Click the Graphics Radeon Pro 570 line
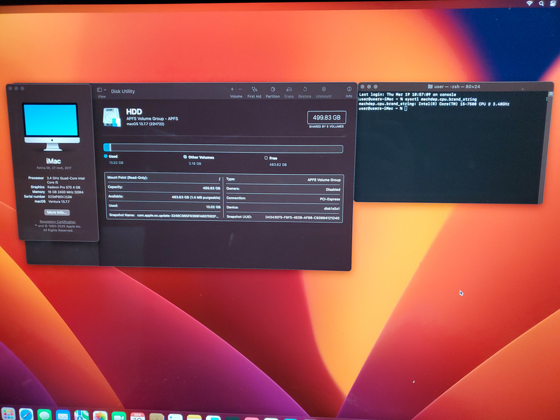This screenshot has width=560, height=420. 55,187
